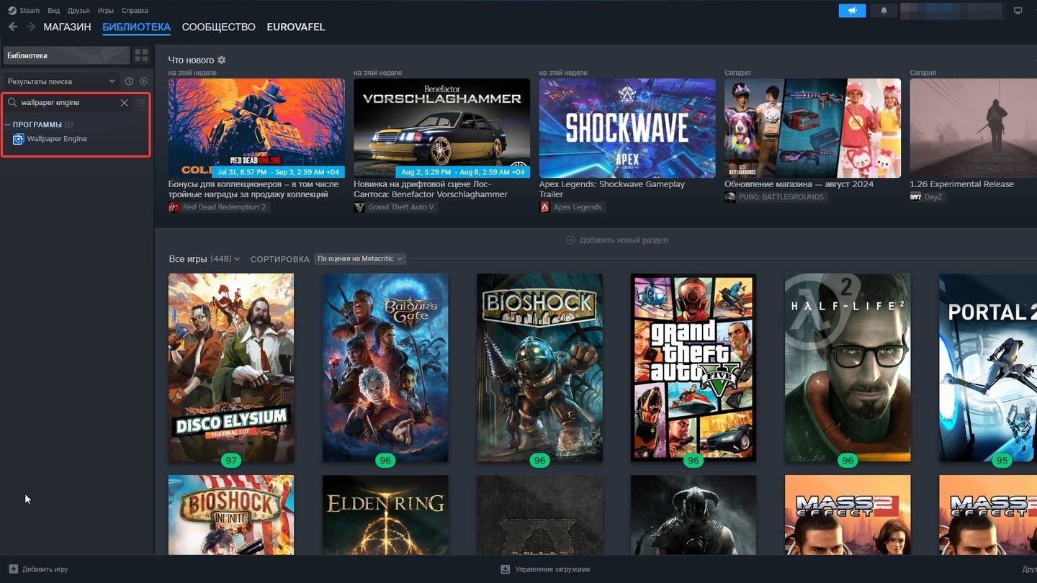Open the advanced filter options icon
Viewport: 1037px width, 583px height.
141,103
